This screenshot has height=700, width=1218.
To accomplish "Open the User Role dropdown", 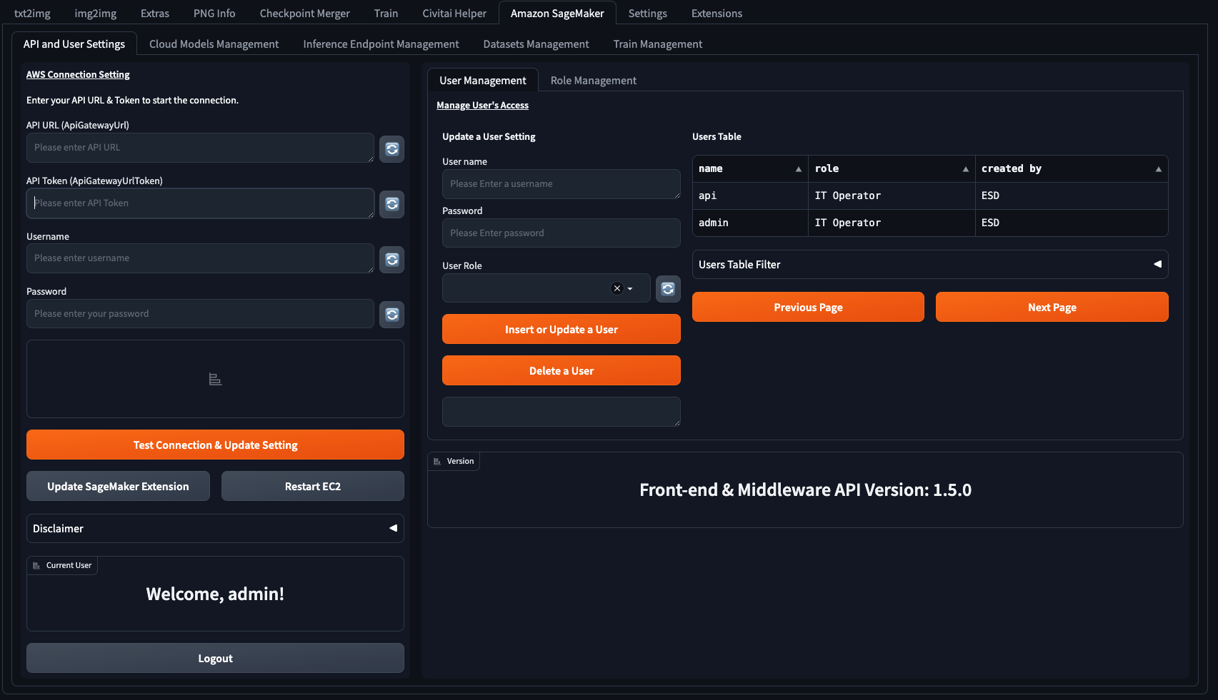I will click(x=630, y=288).
